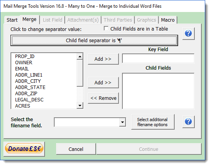The width and height of the screenshot is (211, 166).
Task: Click the help icon beside separator button
Action: tap(189, 34)
